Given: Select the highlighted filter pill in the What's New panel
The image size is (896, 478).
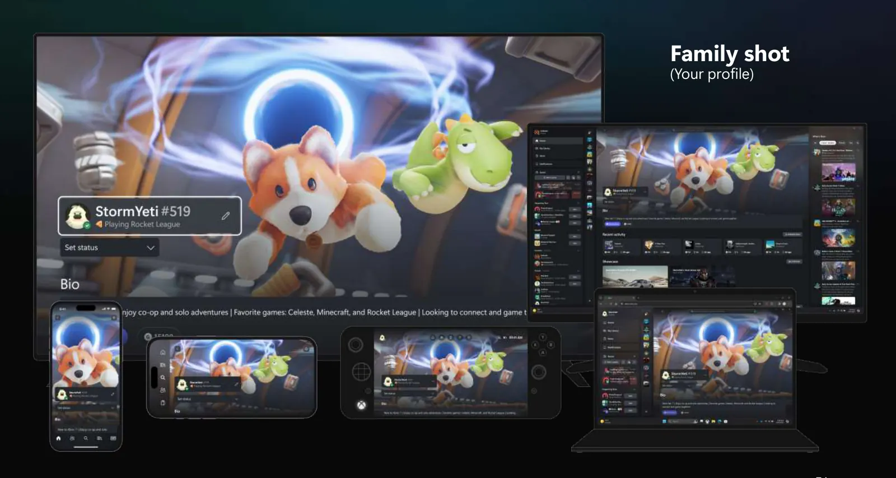Looking at the screenshot, I should 828,143.
